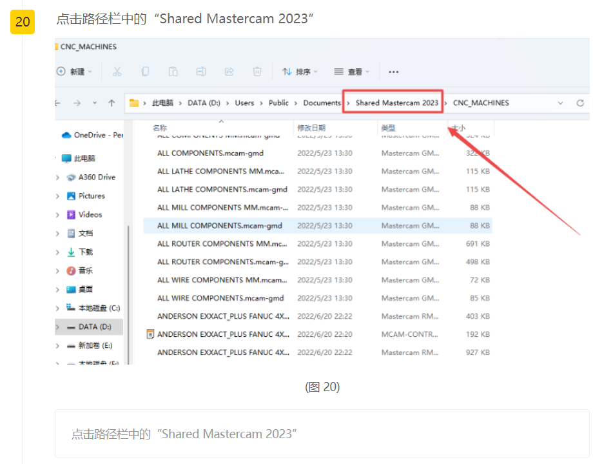Click the Rename icon in the toolbar

[x=201, y=72]
